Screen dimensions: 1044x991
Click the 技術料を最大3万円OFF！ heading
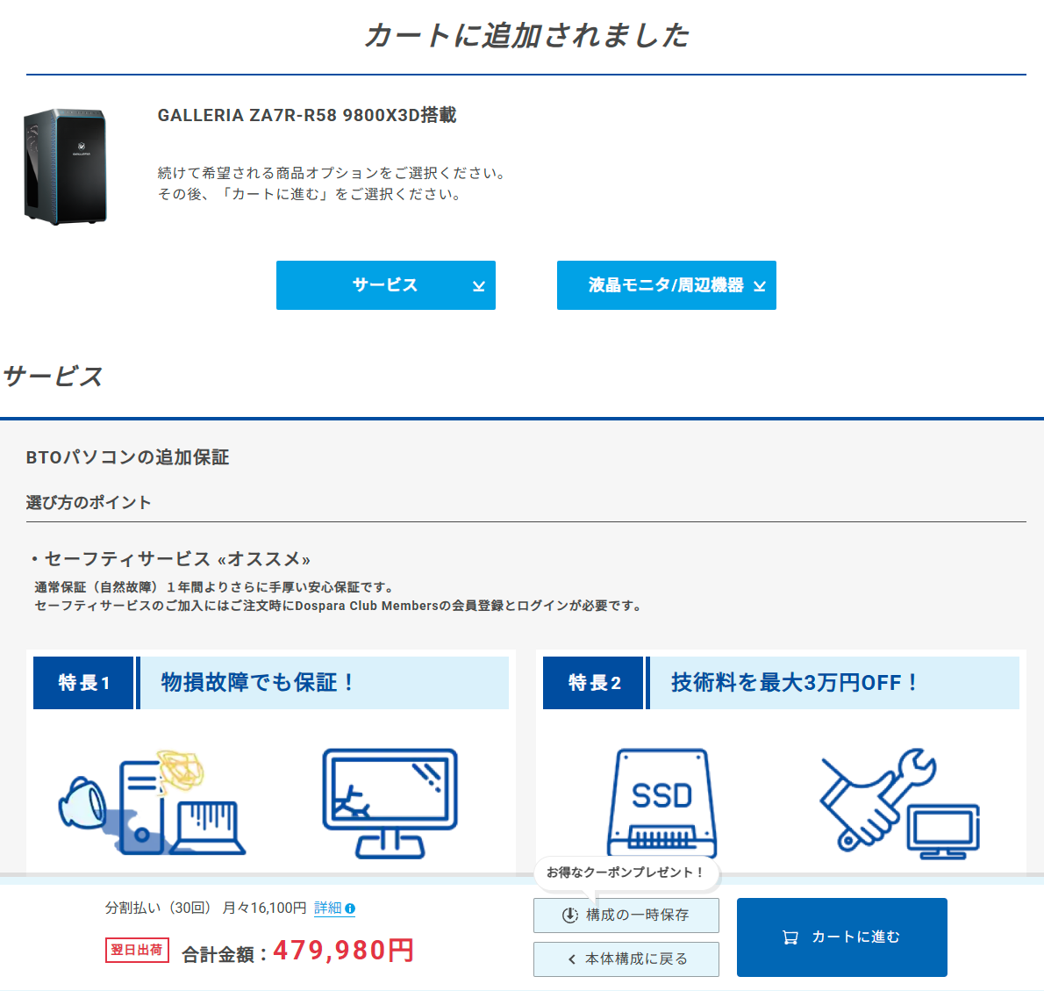coord(795,683)
